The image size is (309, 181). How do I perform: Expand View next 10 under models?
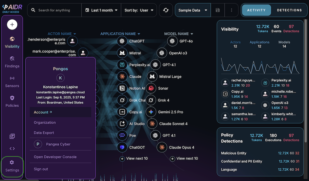(184, 158)
